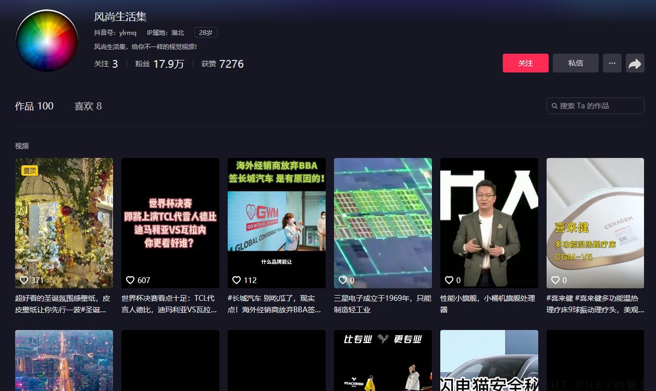Click the IP属地: 湖北 text
Screen dimensions: 656x391
pyautogui.click(x=166, y=32)
